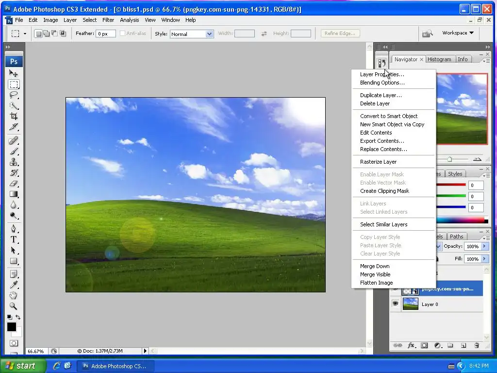Toggle Quick Mask mode button

coord(14,343)
